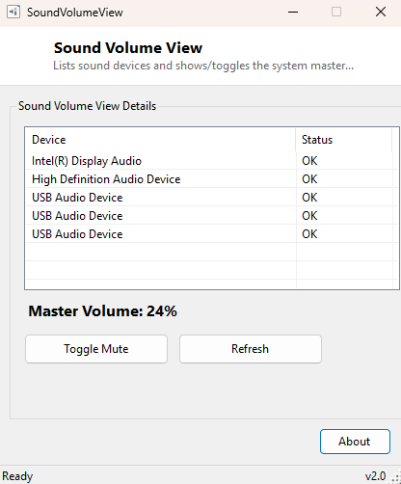The height and width of the screenshot is (484, 401).
Task: Click the 'Lists sound devices' subtitle text
Action: click(x=203, y=66)
